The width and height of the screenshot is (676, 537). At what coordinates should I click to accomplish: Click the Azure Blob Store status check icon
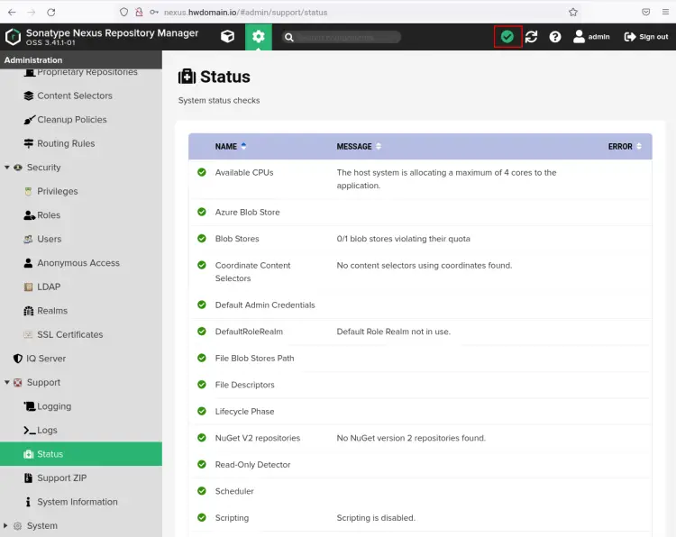(x=202, y=212)
